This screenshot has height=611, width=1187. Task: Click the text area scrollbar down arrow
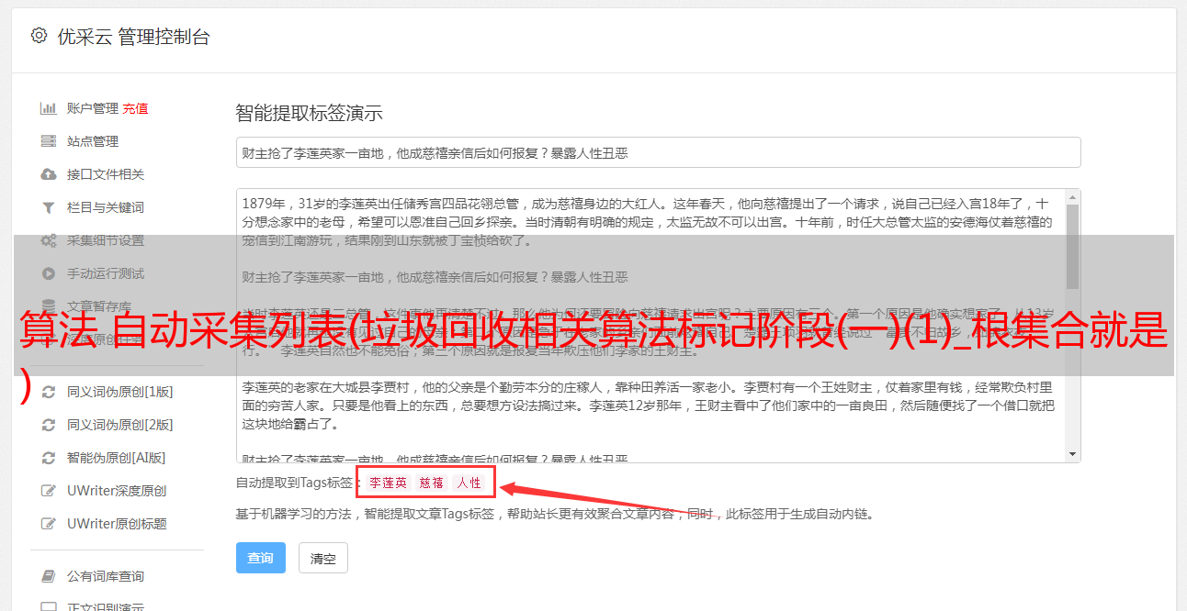point(1073,454)
